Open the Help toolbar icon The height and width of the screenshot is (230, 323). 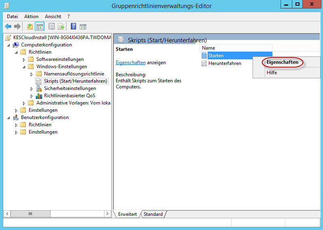73,26
